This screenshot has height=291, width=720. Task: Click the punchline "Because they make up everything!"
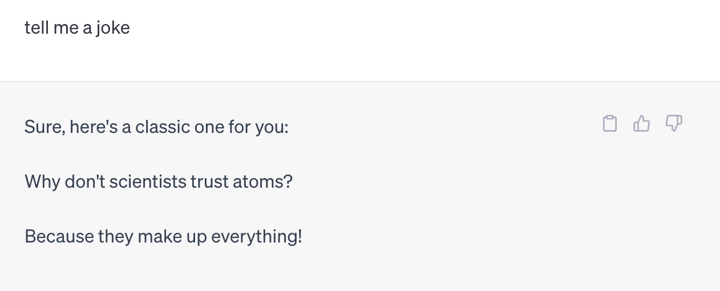pyautogui.click(x=163, y=236)
